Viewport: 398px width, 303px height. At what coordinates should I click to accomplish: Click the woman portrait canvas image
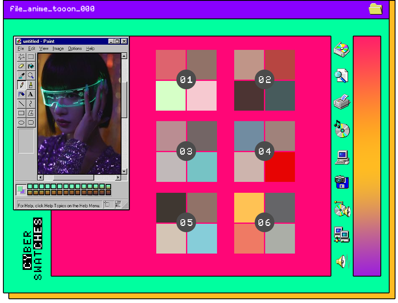pos(80,114)
